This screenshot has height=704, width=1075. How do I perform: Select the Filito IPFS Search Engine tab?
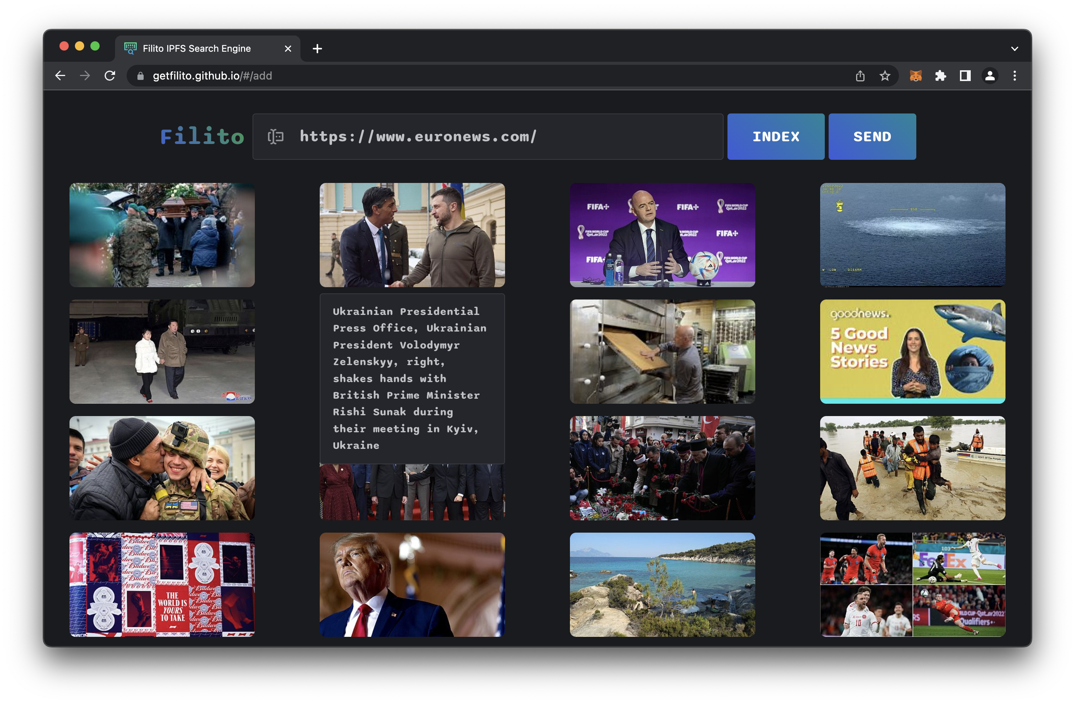(x=208, y=48)
